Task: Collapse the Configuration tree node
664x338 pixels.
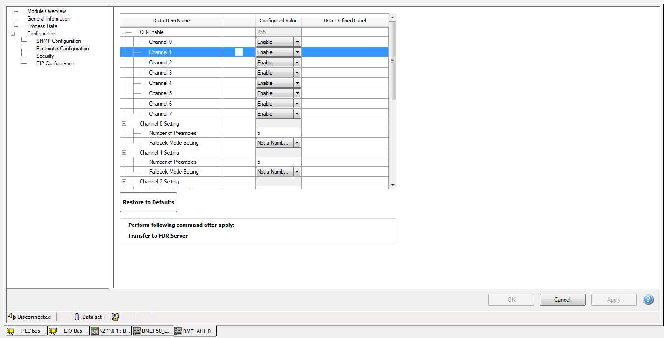Action: pyautogui.click(x=13, y=34)
